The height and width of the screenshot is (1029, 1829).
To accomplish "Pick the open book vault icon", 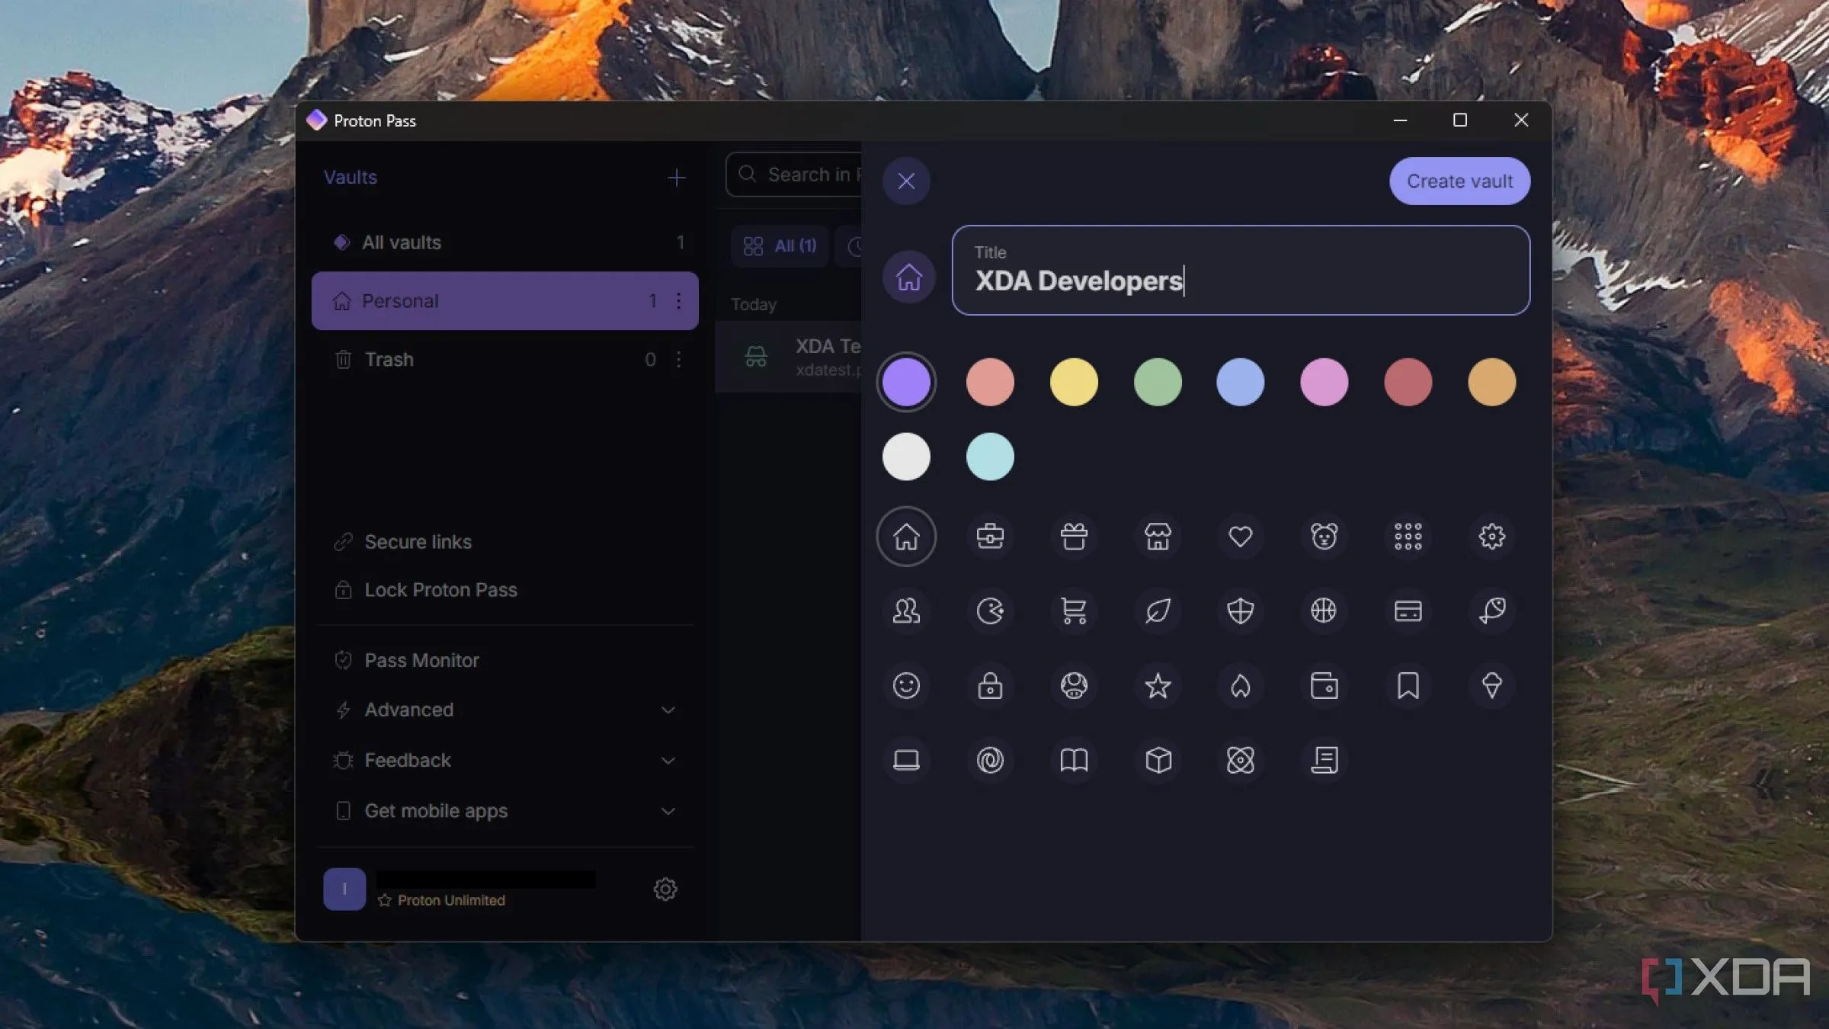I will pos(1074,760).
